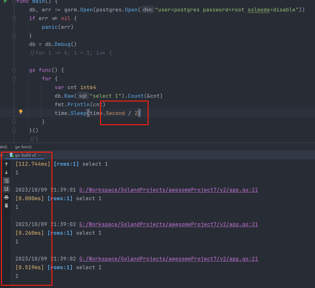Click the 'dsn:' parameter hint
The width and height of the screenshot is (315, 288).
click(x=148, y=10)
